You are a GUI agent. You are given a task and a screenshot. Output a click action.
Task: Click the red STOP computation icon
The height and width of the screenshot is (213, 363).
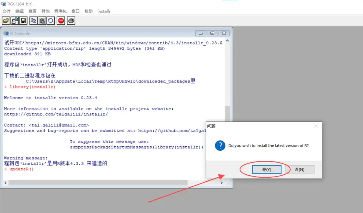(x=60, y=21)
